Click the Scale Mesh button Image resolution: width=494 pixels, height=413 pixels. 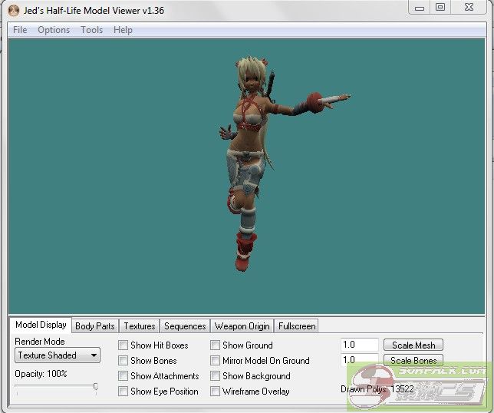[x=413, y=345]
